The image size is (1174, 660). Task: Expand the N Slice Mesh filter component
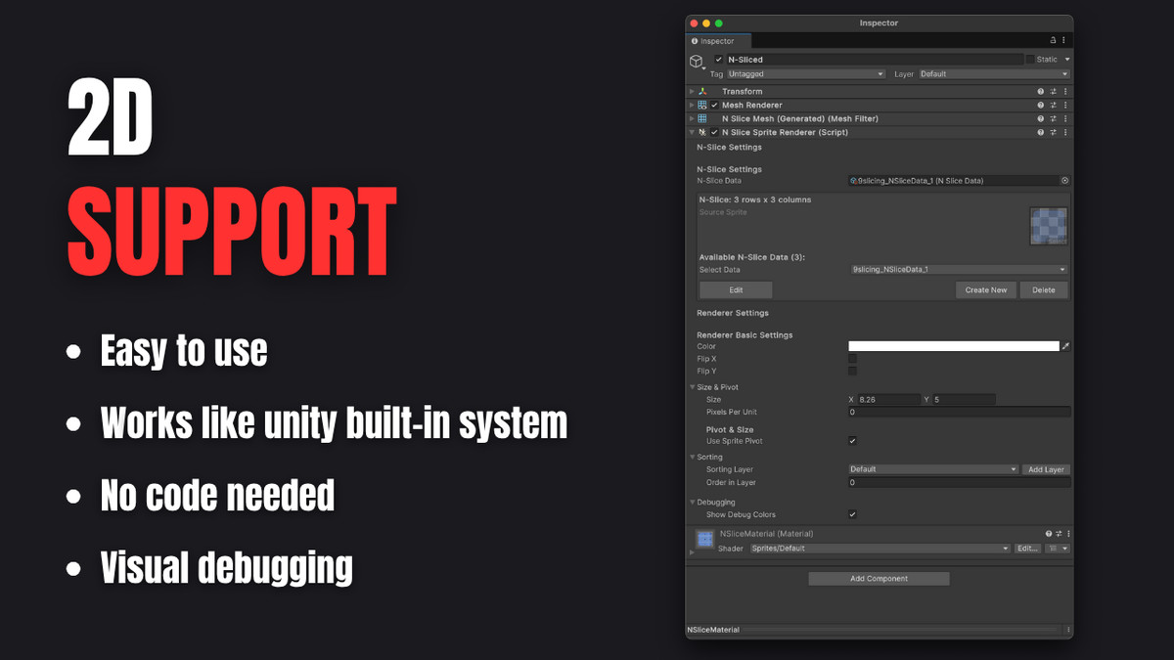(x=692, y=118)
